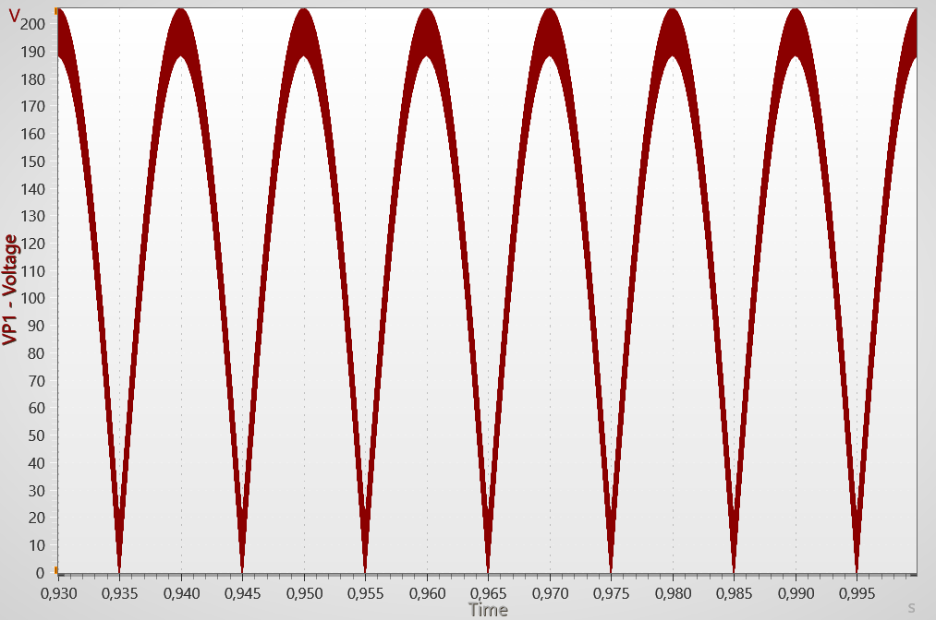Click the 200 tick label on voltage axis

tap(33, 25)
